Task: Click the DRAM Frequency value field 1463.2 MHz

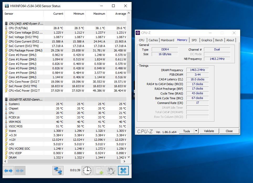Action: [197, 70]
